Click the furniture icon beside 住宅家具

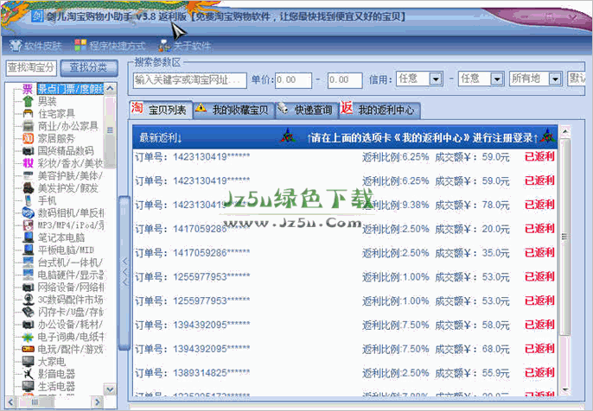click(28, 113)
